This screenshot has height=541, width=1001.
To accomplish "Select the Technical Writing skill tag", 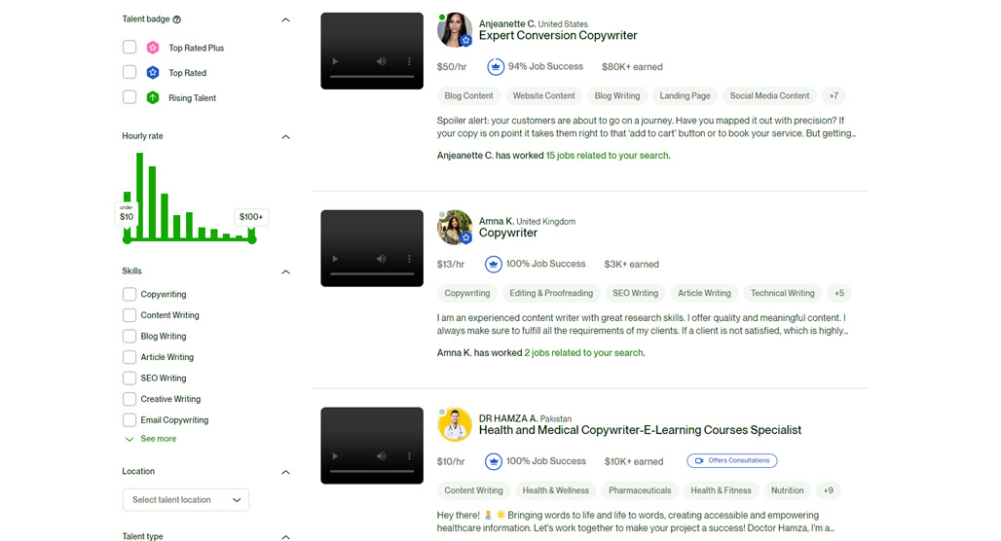I will click(782, 293).
